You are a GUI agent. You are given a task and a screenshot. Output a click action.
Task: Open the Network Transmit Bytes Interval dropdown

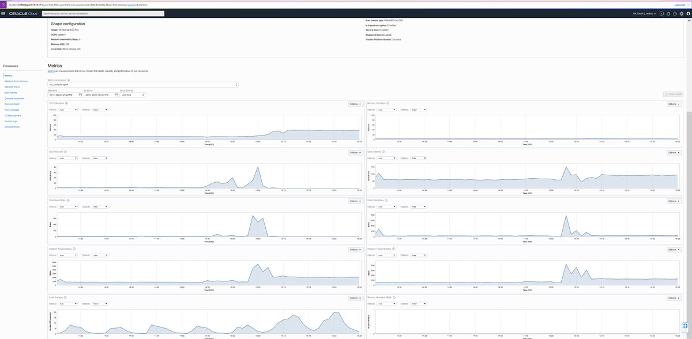pyautogui.click(x=386, y=255)
